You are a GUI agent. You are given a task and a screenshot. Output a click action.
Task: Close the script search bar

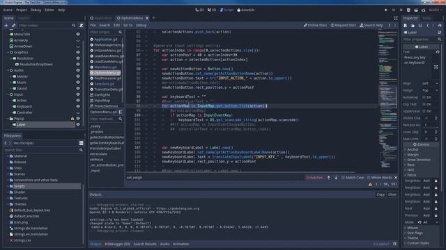pyautogui.click(x=396, y=178)
